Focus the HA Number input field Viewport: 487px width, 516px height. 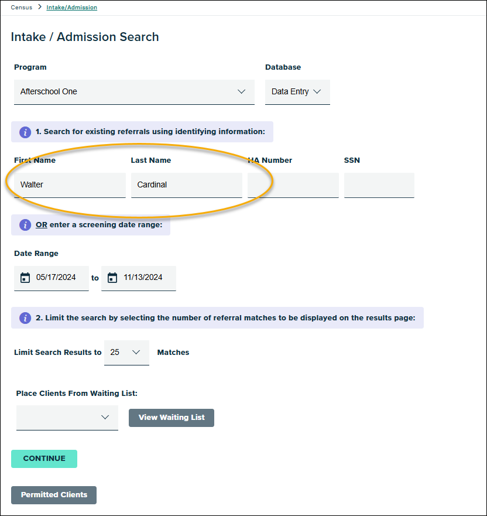click(293, 185)
